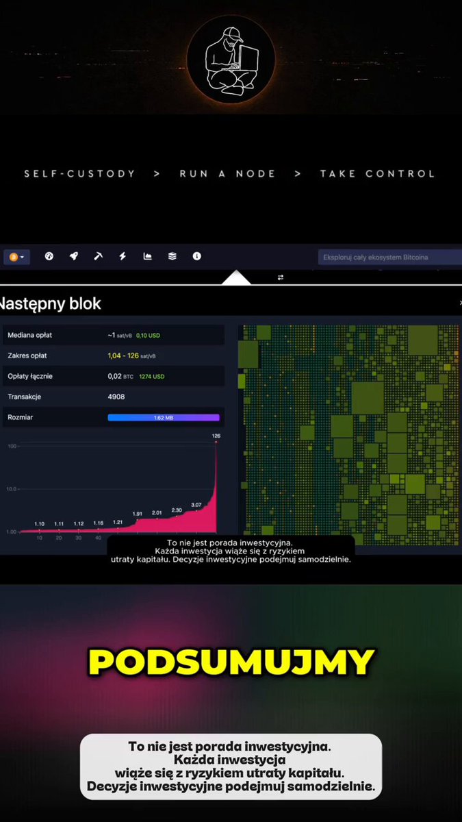
Task: Open the mining pickaxe icon
Action: [x=99, y=256]
